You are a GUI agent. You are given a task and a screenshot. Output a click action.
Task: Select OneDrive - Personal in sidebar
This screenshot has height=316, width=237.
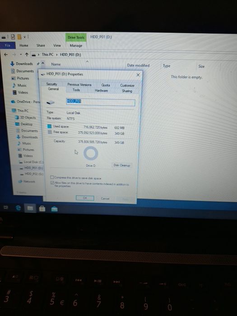(x=26, y=102)
